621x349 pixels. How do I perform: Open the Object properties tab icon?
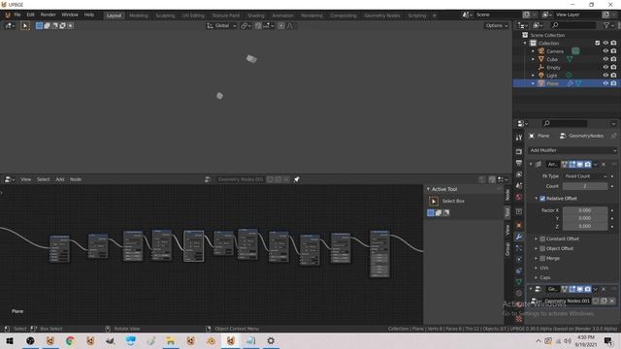[x=519, y=226]
